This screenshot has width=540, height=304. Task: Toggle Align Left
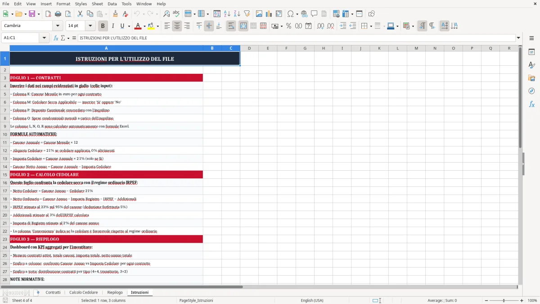pos(167,26)
